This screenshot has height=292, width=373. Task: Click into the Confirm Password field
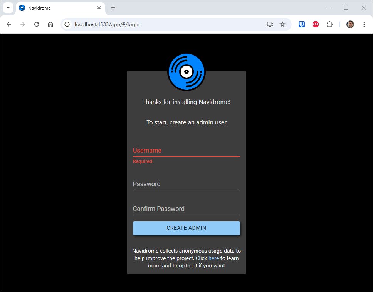pos(186,209)
